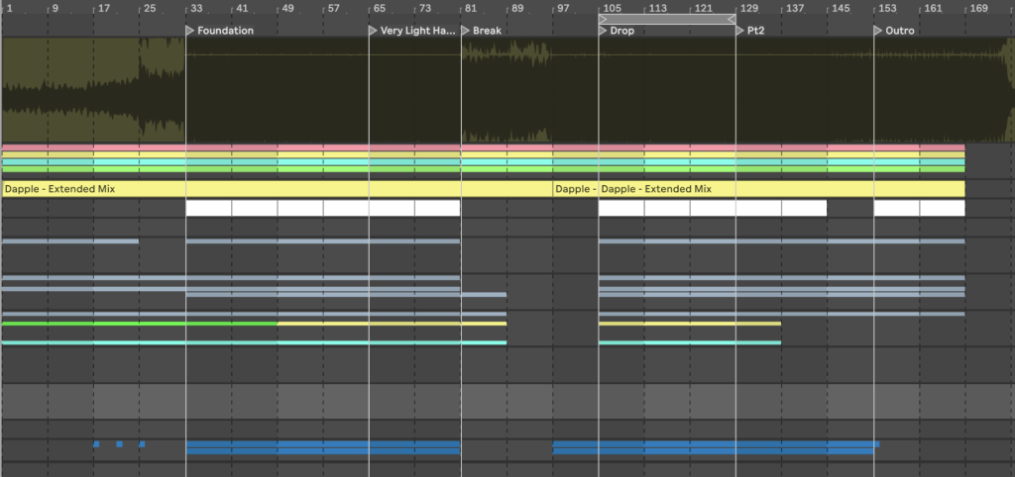This screenshot has width=1015, height=477.
Task: Select the 'Very Light Ha...' locator label
Action: 417,31
